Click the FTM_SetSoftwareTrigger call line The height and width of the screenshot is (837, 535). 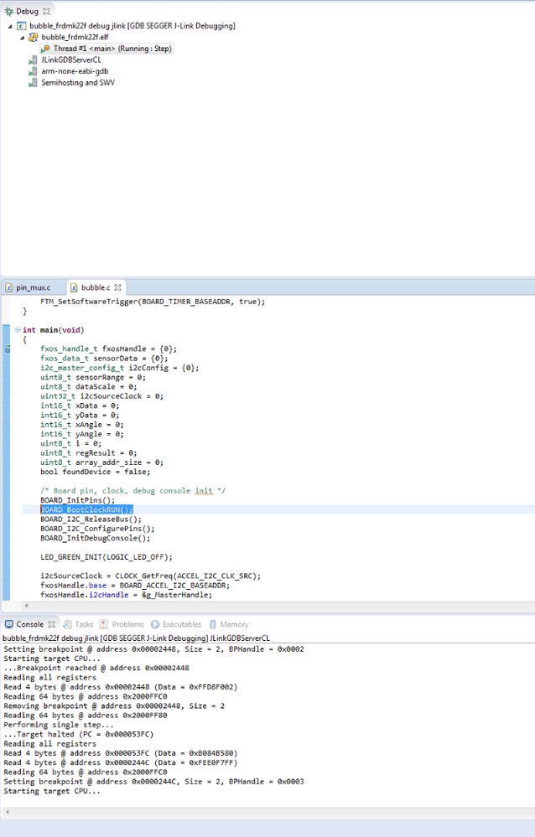point(153,302)
